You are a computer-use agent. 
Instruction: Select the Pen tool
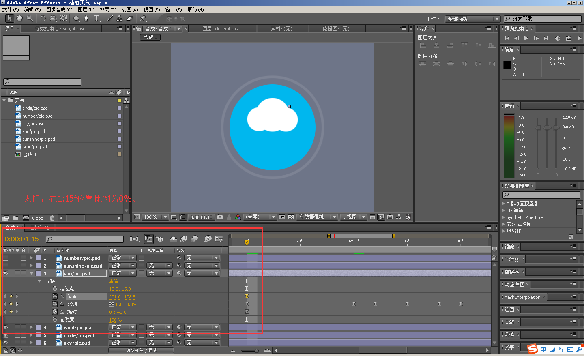coord(86,18)
